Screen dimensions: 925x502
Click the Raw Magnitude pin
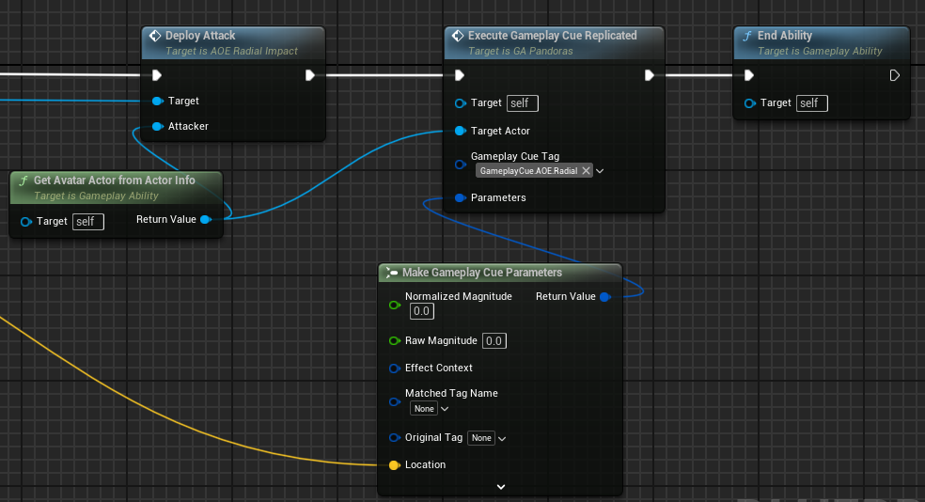395,341
